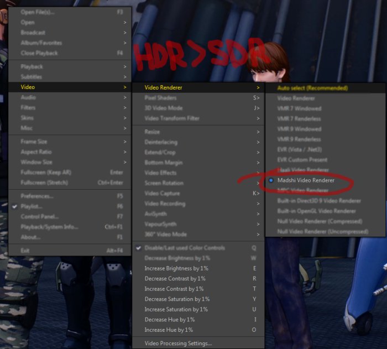387x349 pixels.
Task: Open the Resize submenu
Action: click(198, 132)
